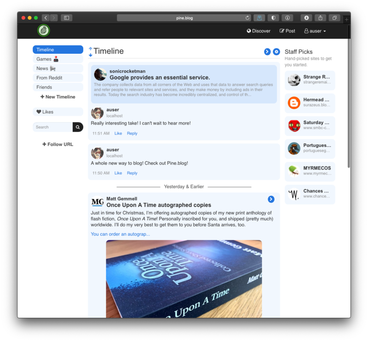The image size is (368, 341).
Task: Click the 11:51 AM timestamp
Action: [101, 133]
